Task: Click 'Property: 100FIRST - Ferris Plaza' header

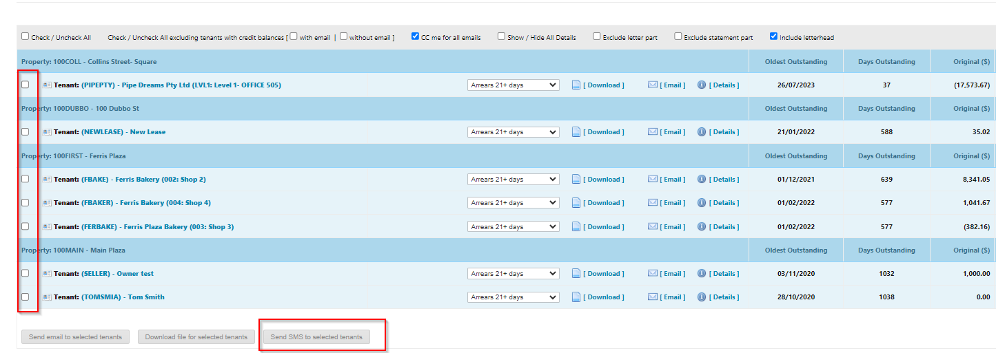Action: coord(74,156)
